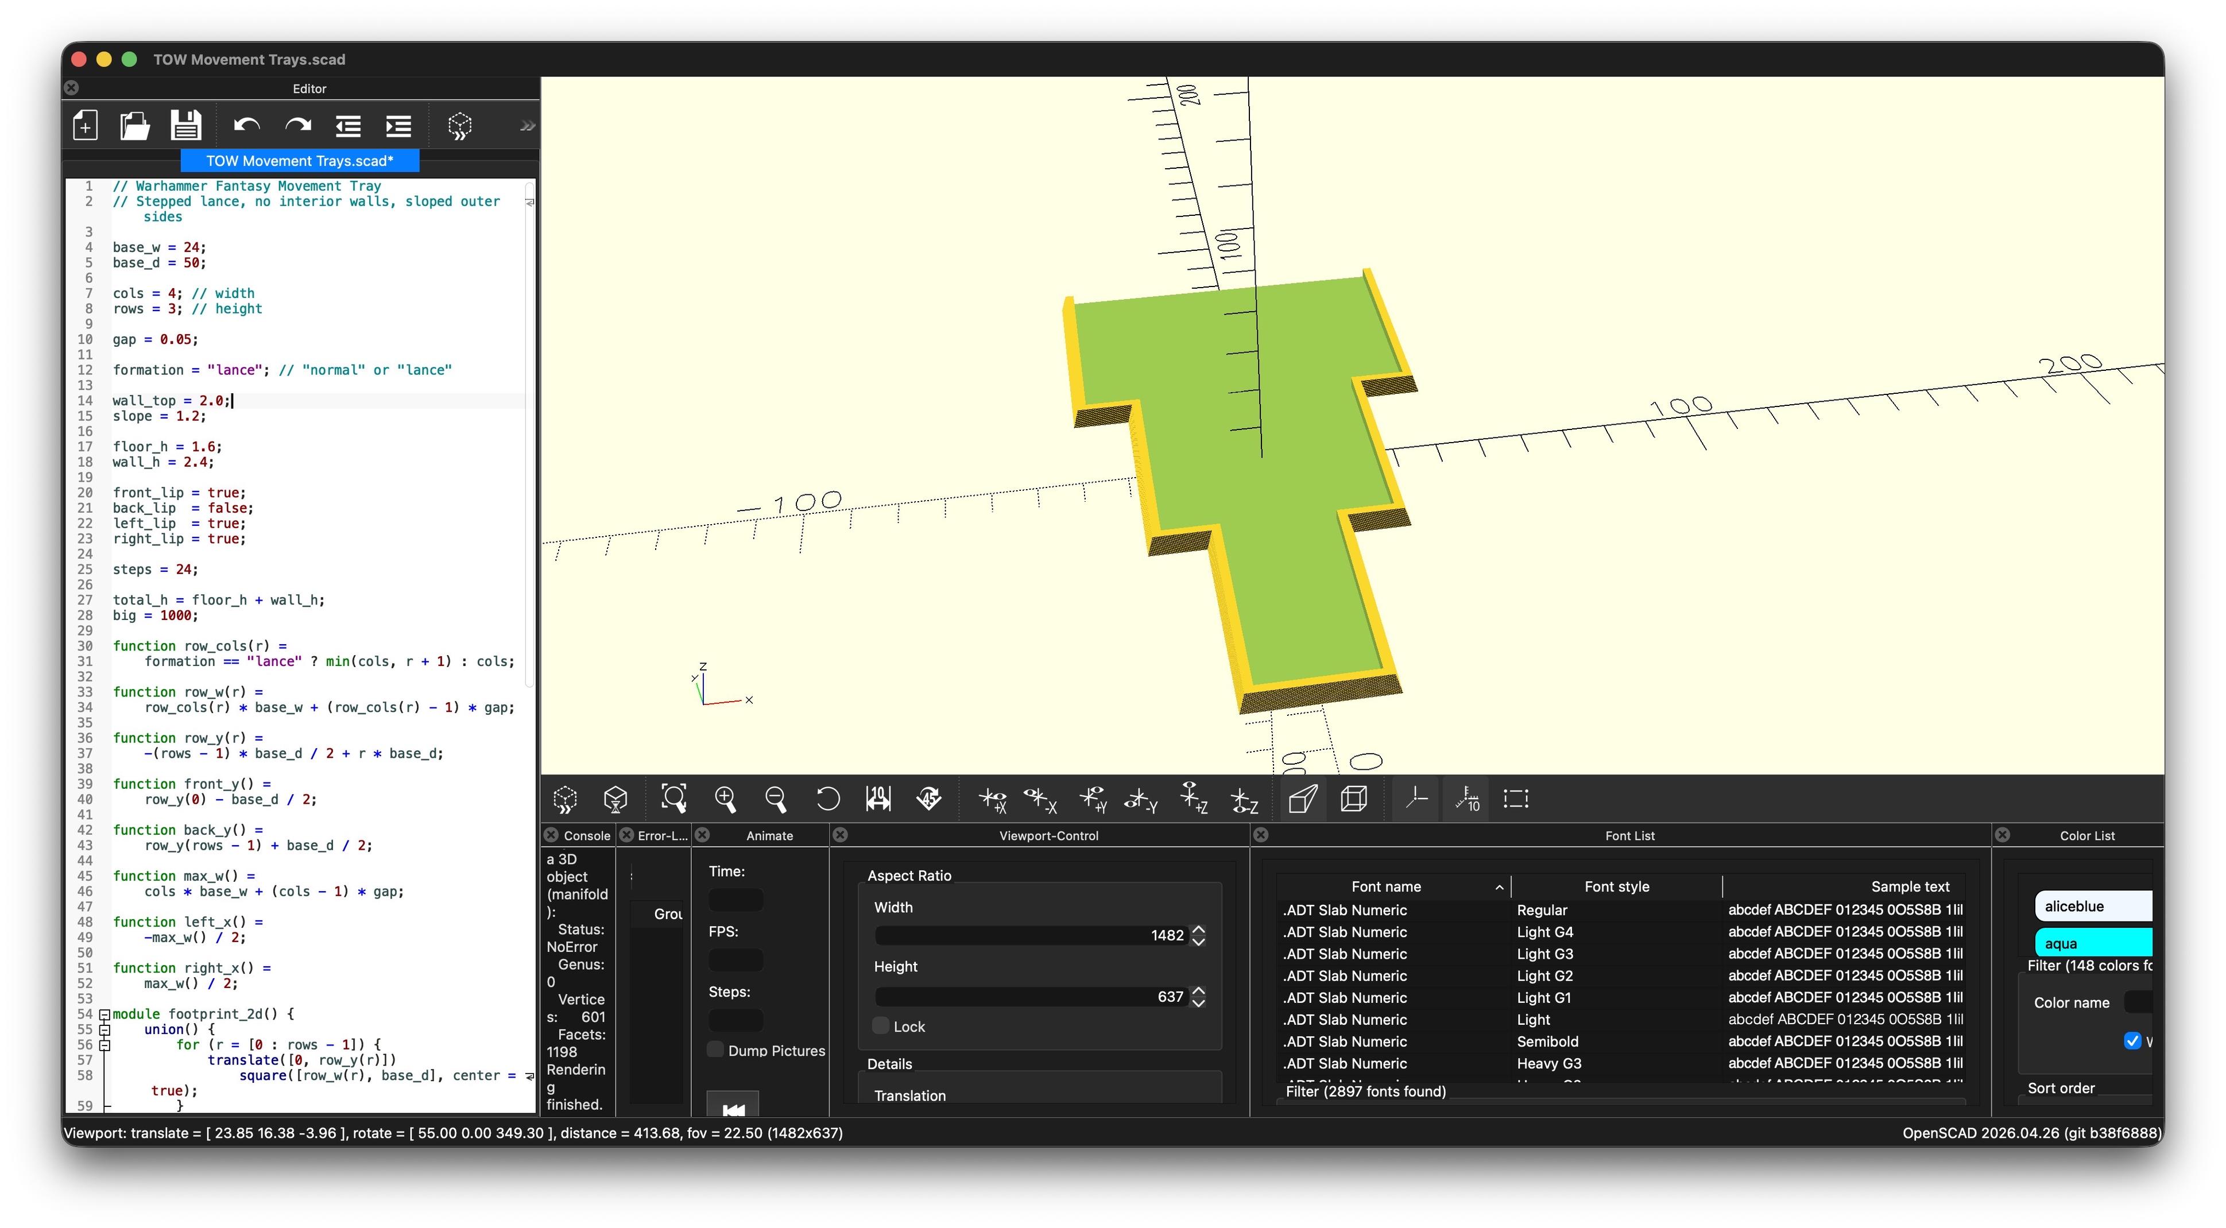
Task: Indent the code with the editor toolbar icon
Action: coord(398,126)
